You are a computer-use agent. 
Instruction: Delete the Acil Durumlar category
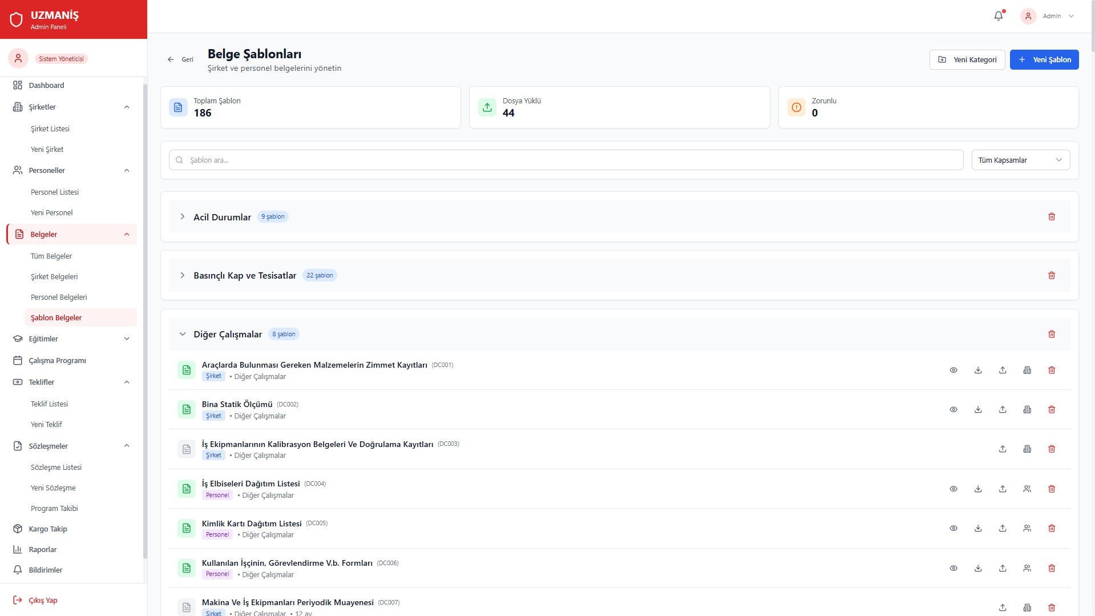(1051, 217)
